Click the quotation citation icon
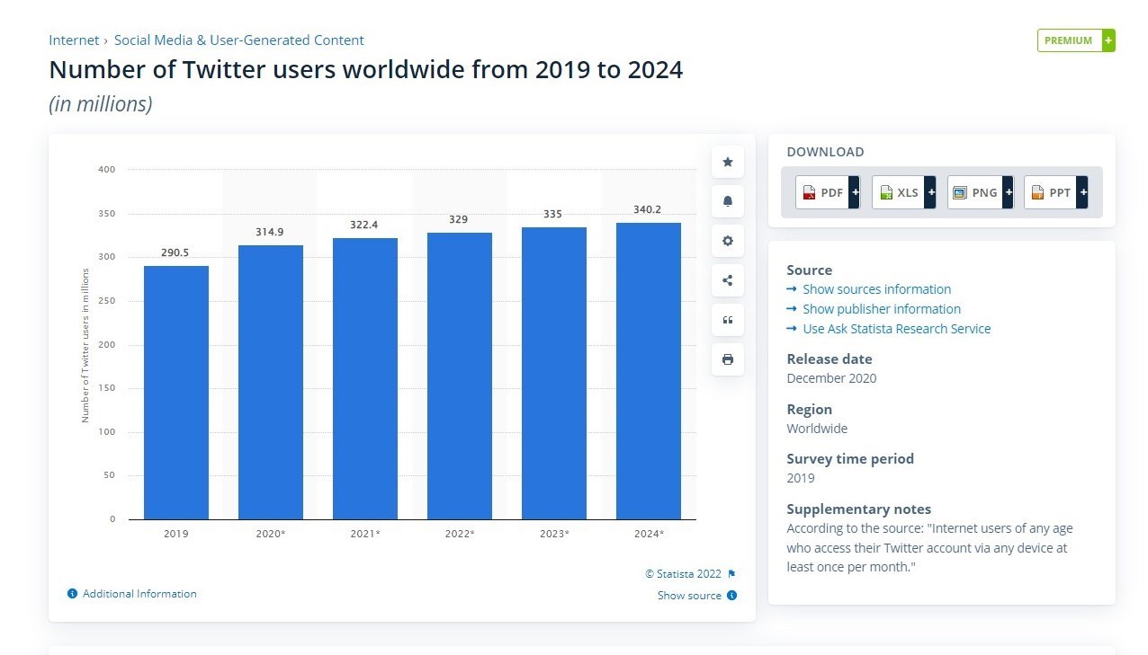Viewport: 1148px width, 655px height. coord(727,320)
